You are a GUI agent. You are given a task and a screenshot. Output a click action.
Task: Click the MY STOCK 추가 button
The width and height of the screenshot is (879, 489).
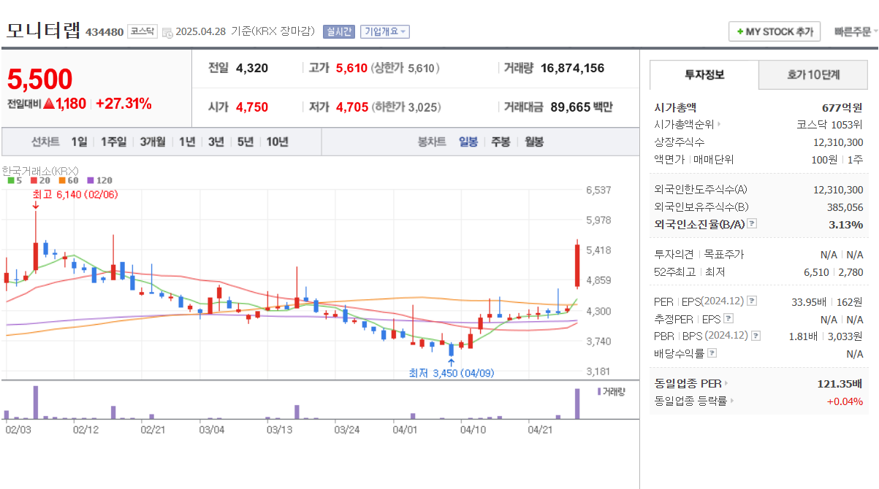(x=775, y=31)
